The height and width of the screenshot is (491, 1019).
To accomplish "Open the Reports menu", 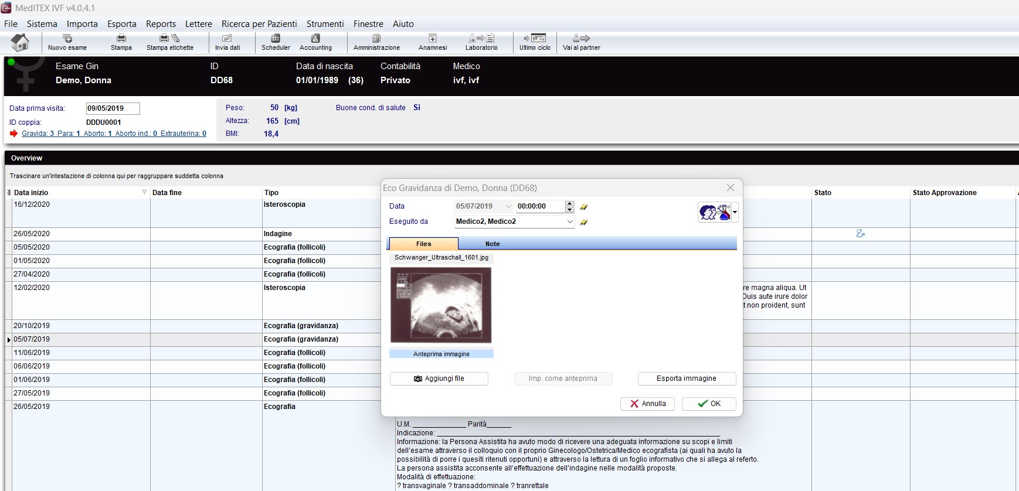I will tap(161, 24).
